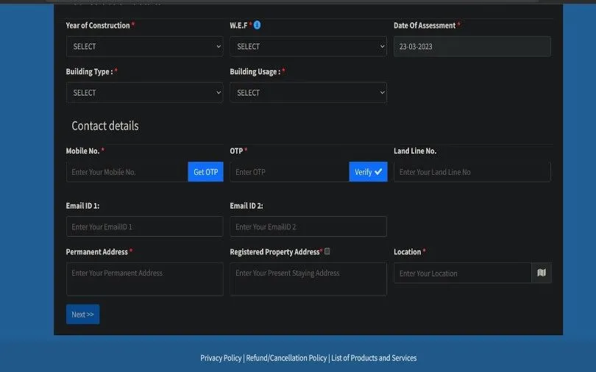Click the map icon beside Location field
This screenshot has width=596, height=372.
[542, 273]
